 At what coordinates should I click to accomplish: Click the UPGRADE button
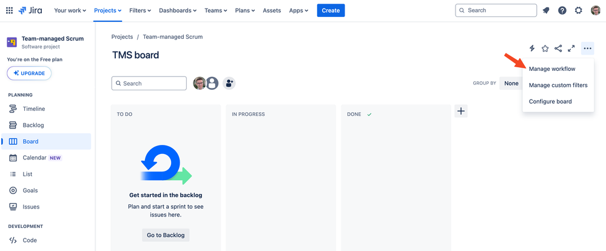[29, 73]
